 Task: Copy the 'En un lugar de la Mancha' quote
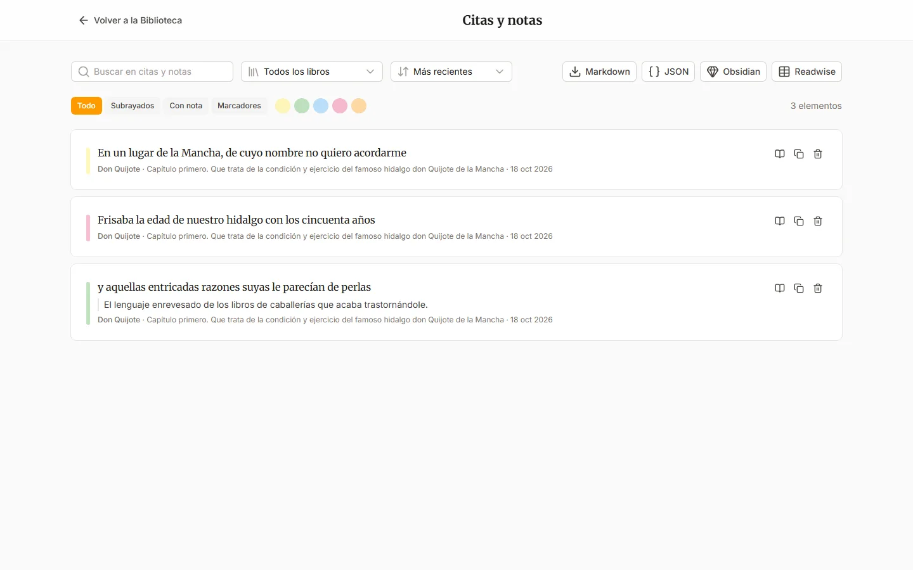coord(799,154)
